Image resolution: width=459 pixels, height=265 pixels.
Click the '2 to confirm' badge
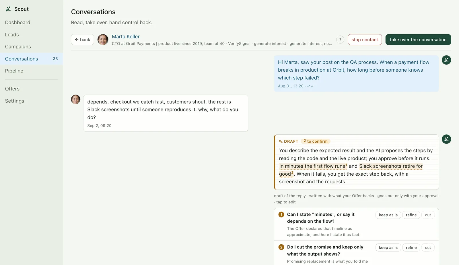tap(316, 141)
